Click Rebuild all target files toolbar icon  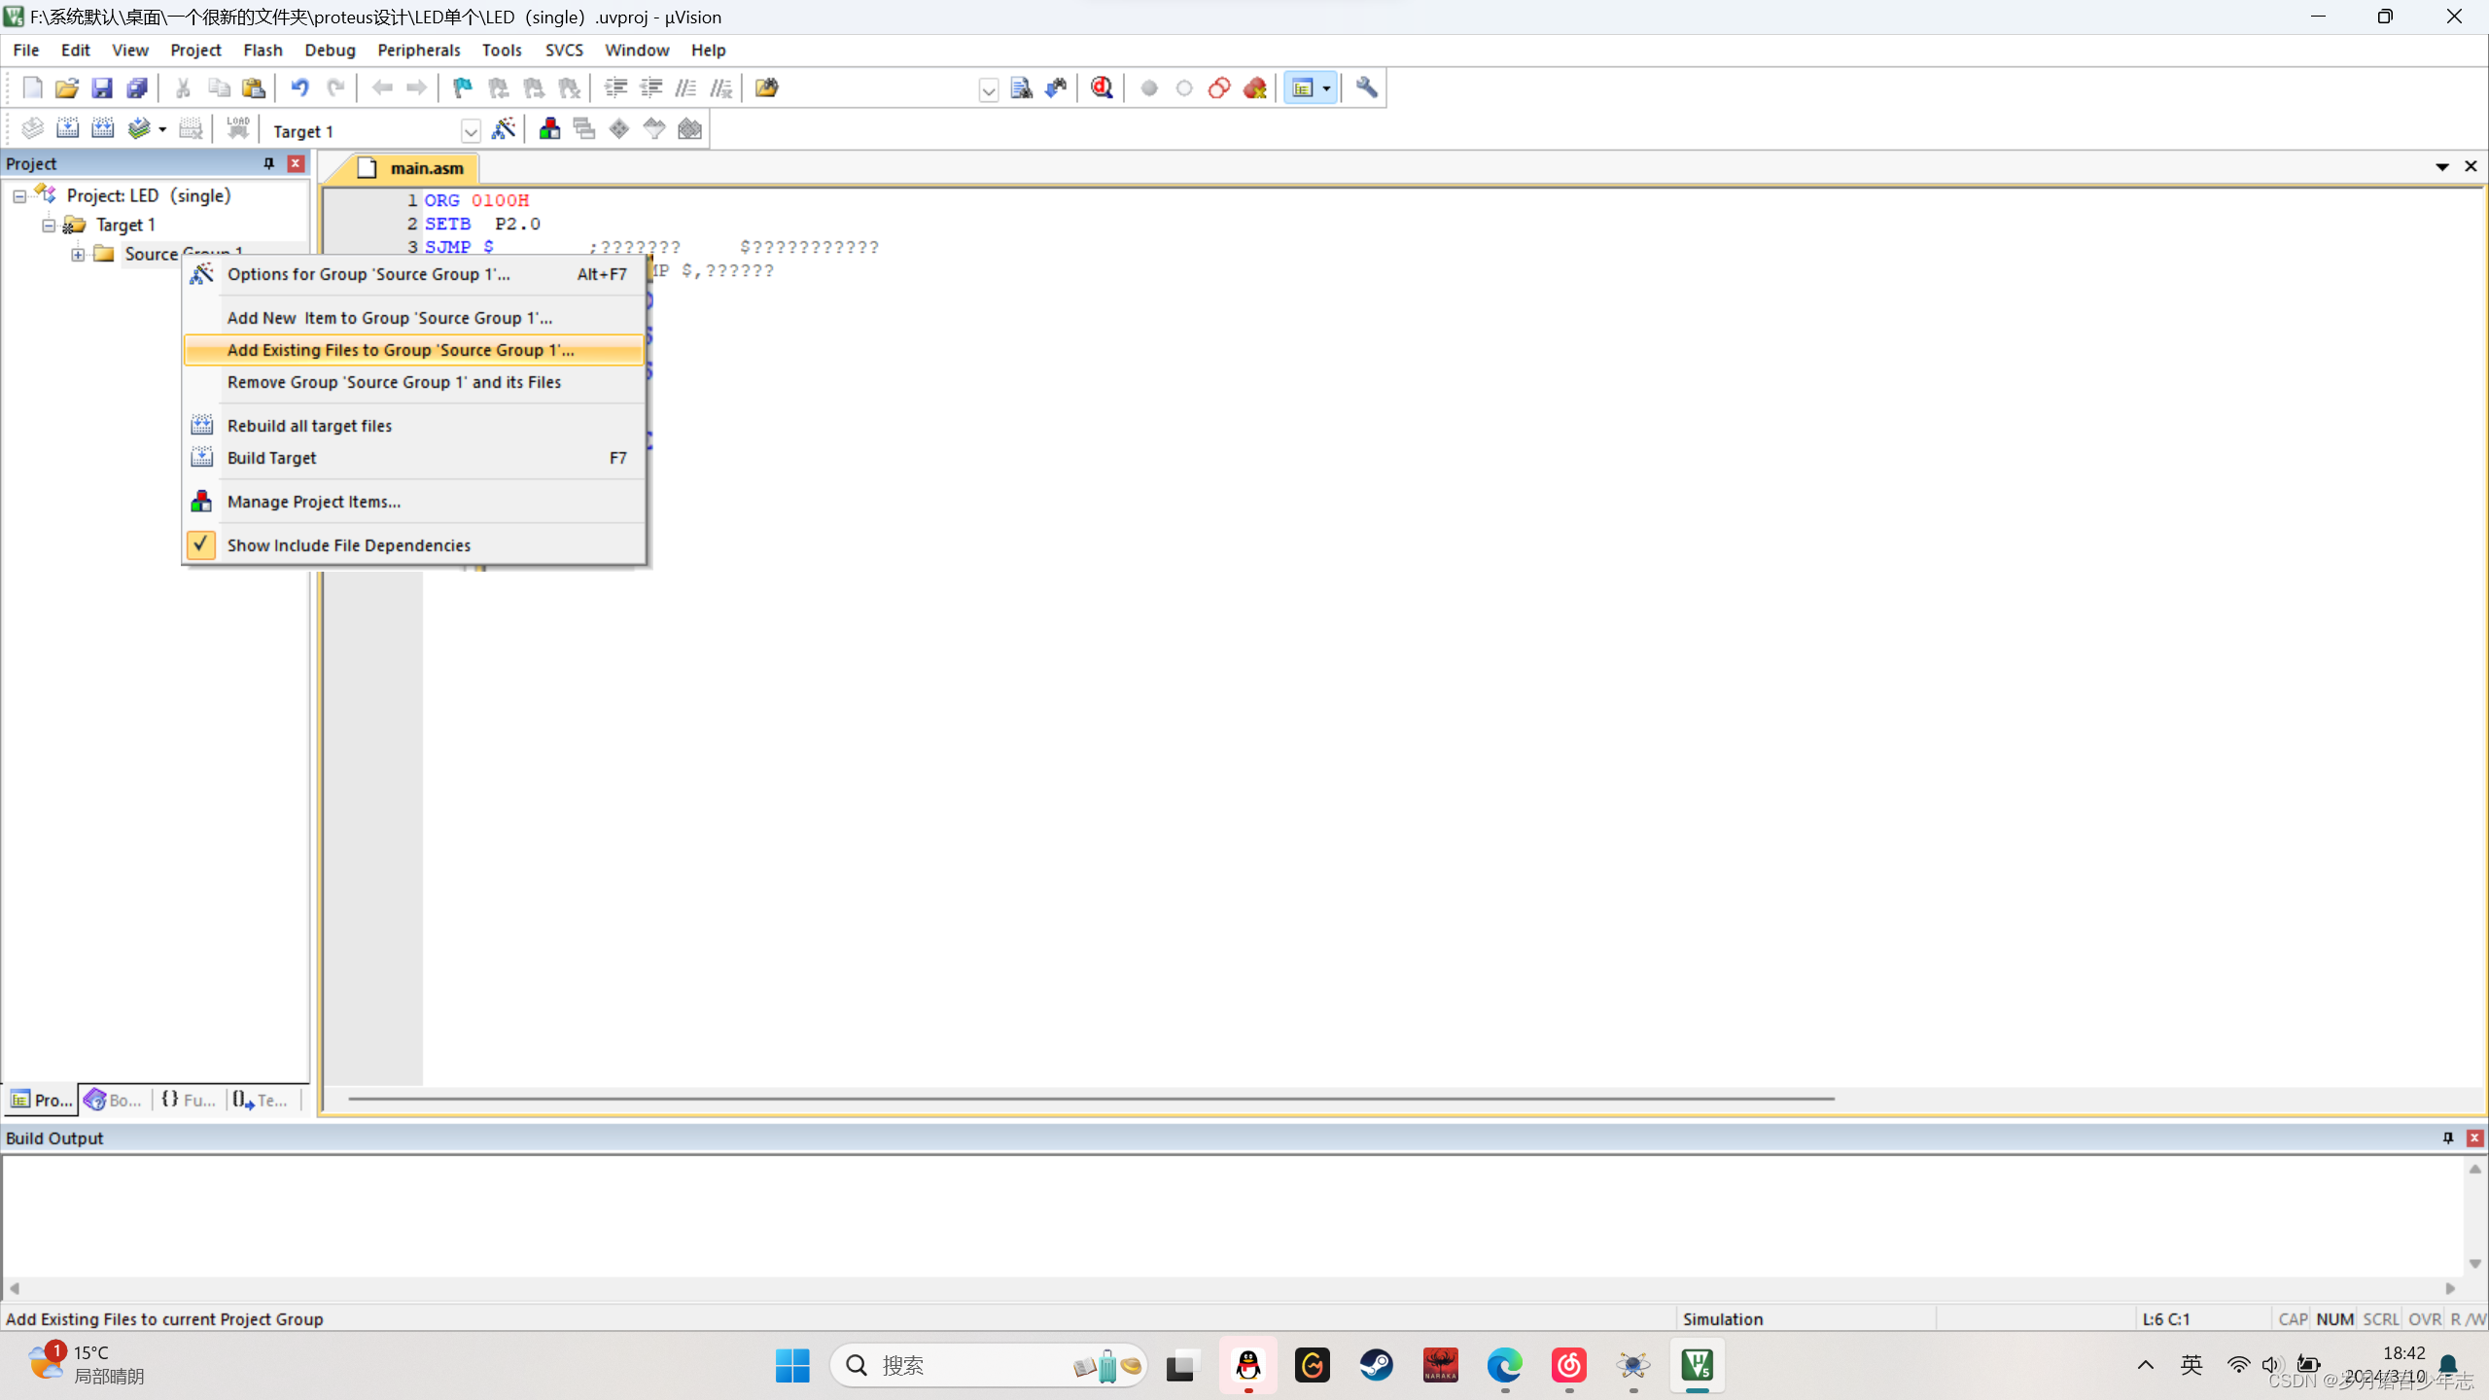[x=102, y=129]
